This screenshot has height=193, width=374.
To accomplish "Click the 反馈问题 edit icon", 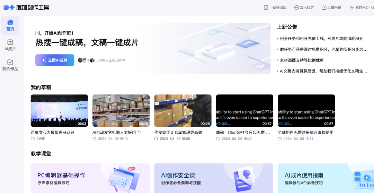I will click(324, 7).
